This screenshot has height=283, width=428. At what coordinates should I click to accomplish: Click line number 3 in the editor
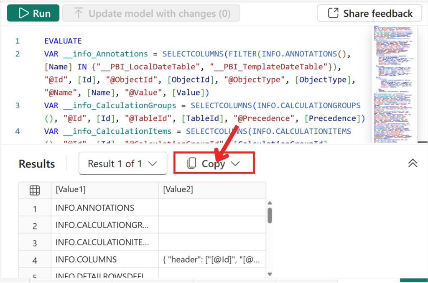tap(17, 105)
